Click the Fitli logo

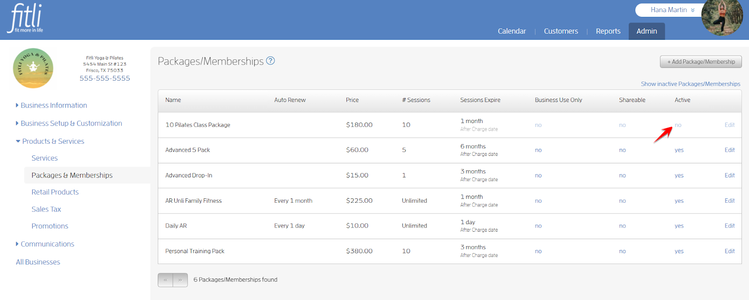tap(25, 18)
